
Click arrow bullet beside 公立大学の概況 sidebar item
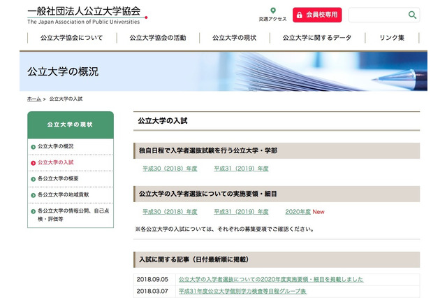(x=33, y=147)
